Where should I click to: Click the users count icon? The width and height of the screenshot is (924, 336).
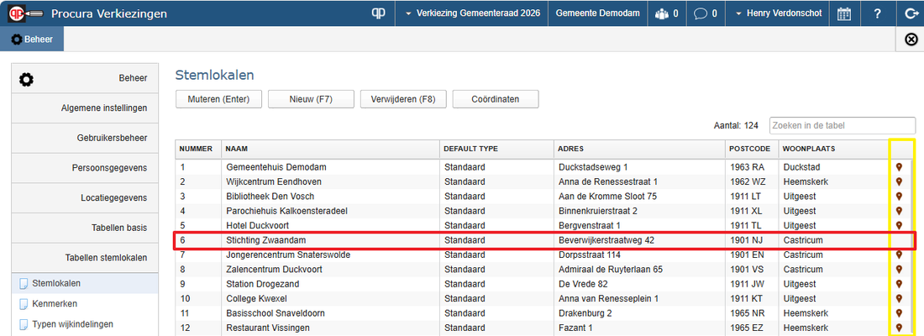[667, 13]
